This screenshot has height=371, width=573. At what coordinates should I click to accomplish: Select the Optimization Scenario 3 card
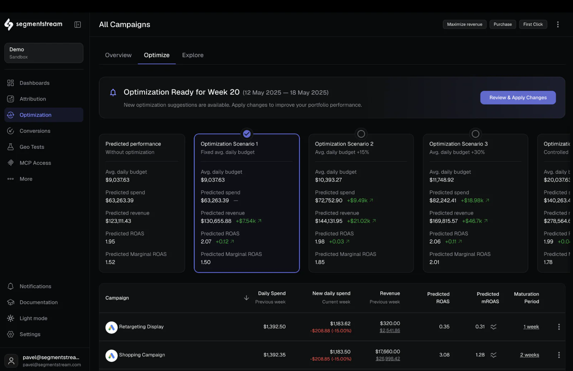[475, 203]
